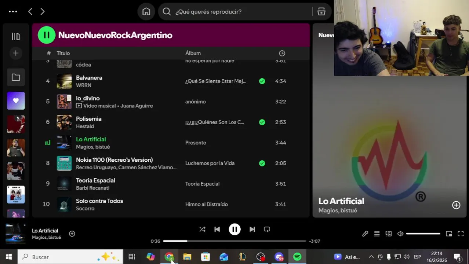Open Spotify Home
This screenshot has width=469, height=264.
click(x=146, y=12)
